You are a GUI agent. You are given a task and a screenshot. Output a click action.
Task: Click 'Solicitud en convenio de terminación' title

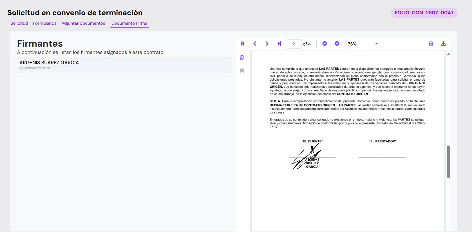pos(75,13)
